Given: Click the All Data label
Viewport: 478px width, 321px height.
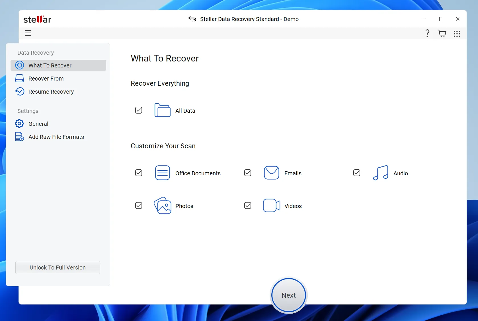Looking at the screenshot, I should (x=185, y=111).
